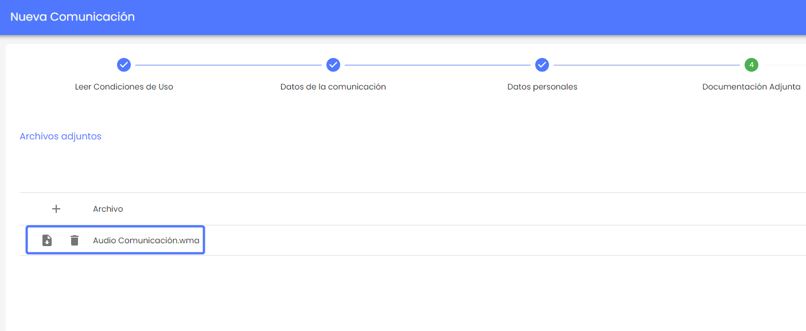Click empty area of blue header bar
The image size is (806, 331).
pyautogui.click(x=459, y=17)
